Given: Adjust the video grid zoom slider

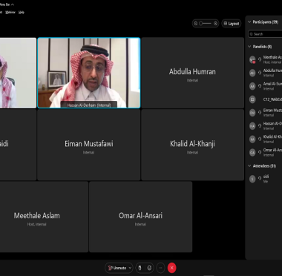Looking at the screenshot, I should click(x=206, y=24).
